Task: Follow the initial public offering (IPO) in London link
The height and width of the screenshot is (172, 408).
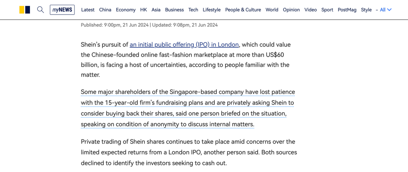Action: pos(185,45)
